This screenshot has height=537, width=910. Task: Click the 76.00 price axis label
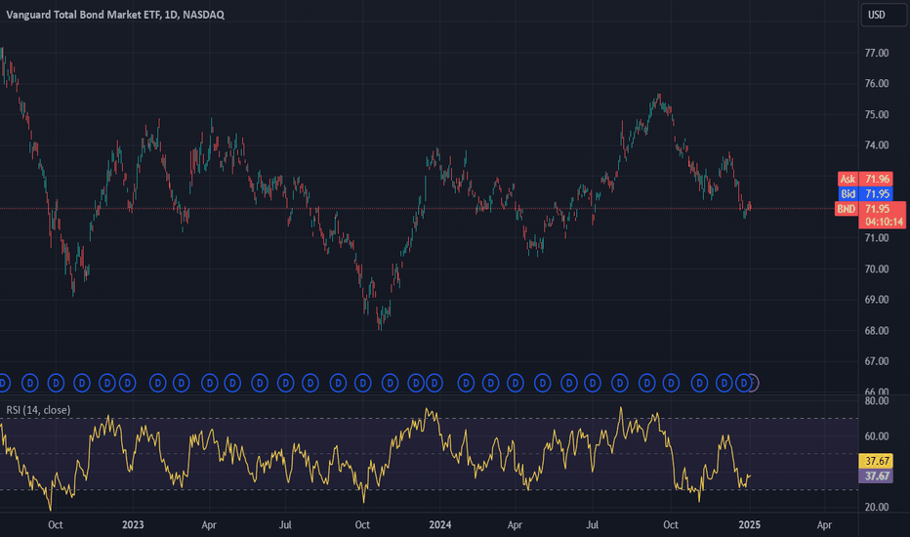click(x=877, y=84)
